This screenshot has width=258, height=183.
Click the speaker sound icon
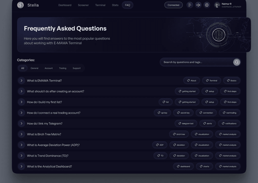click(x=198, y=5)
